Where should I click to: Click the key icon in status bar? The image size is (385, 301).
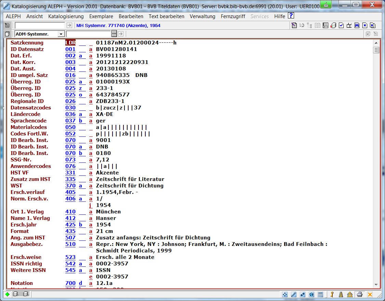tap(331, 295)
